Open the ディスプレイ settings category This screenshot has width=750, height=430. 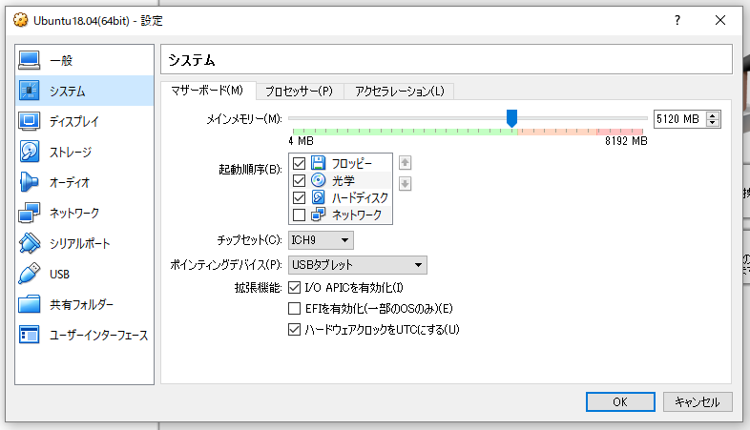coord(84,121)
